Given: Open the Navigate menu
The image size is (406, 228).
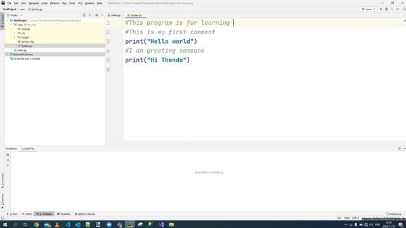Looking at the screenshot, I should point(34,3).
